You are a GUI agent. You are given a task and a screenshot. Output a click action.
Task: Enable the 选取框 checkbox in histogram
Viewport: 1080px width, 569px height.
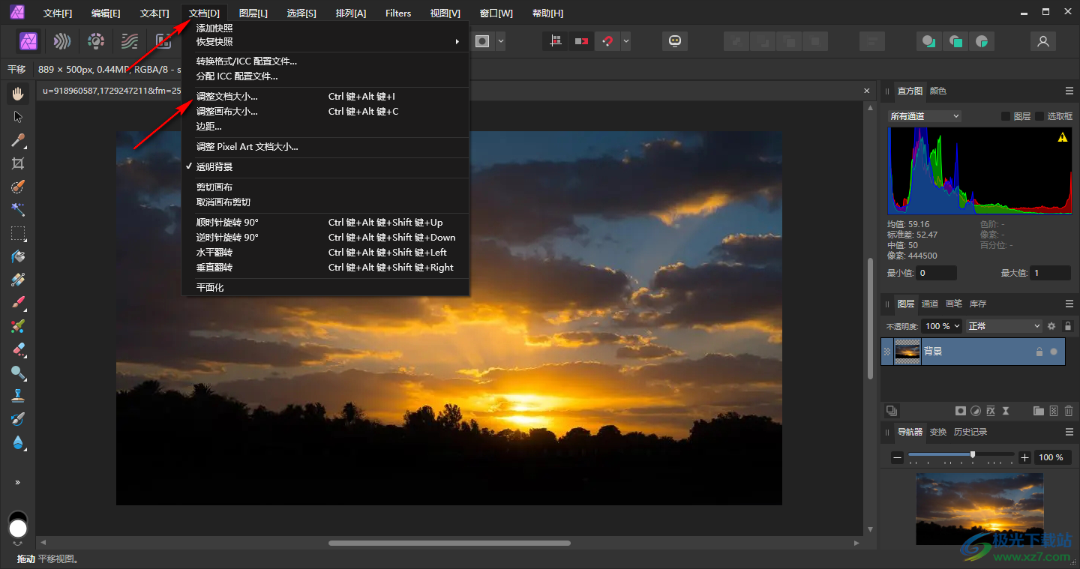click(x=1039, y=116)
